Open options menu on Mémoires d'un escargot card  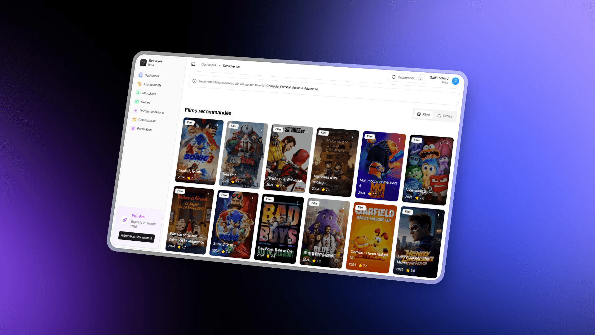point(353,136)
